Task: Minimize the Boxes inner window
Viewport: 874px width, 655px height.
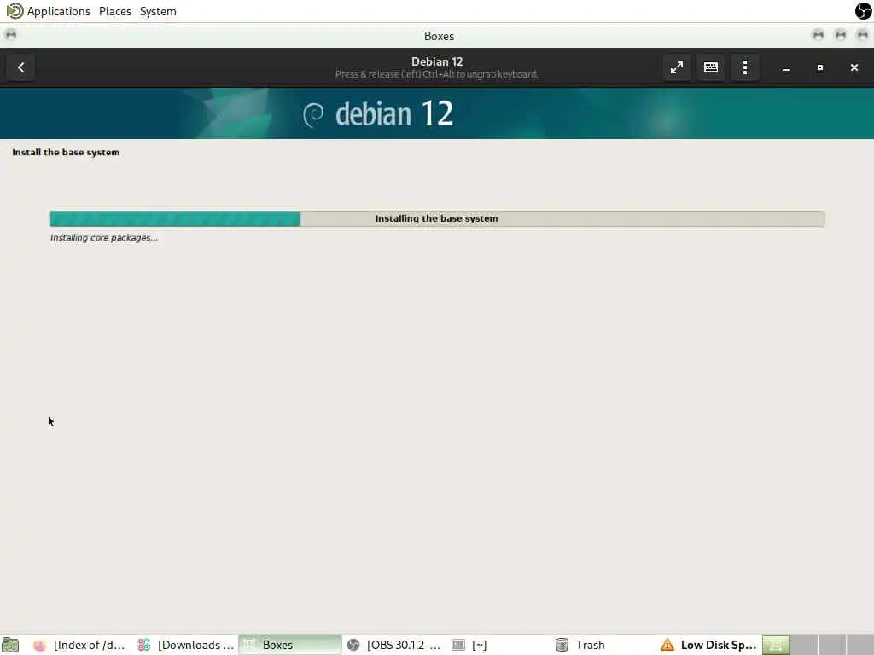Action: click(785, 67)
